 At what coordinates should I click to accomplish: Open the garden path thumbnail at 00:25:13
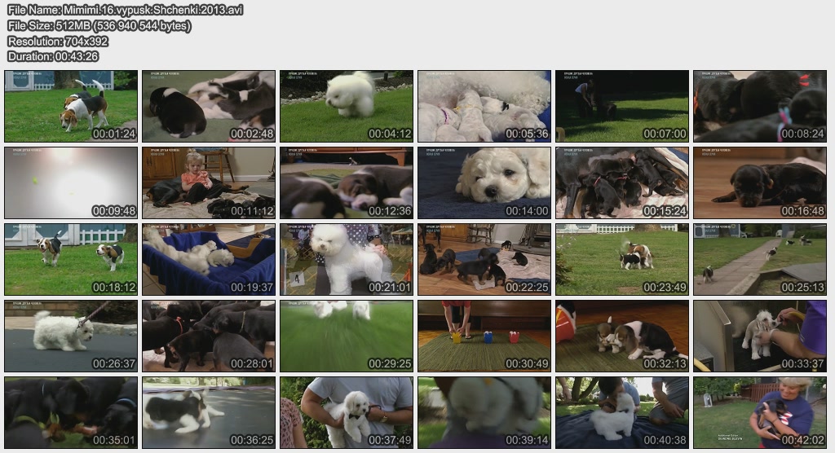pos(760,259)
